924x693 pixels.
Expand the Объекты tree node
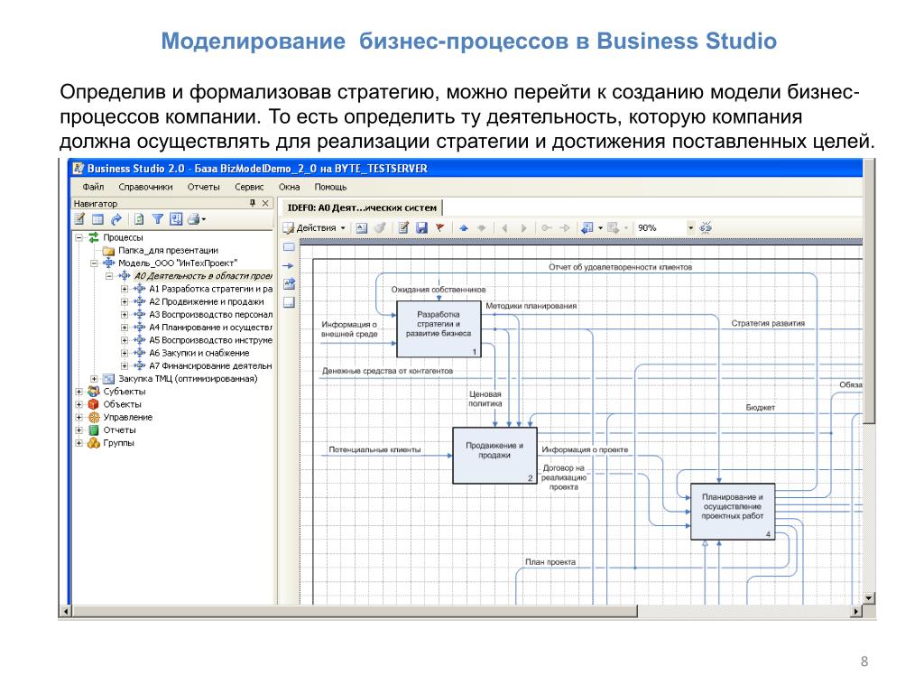(79, 404)
